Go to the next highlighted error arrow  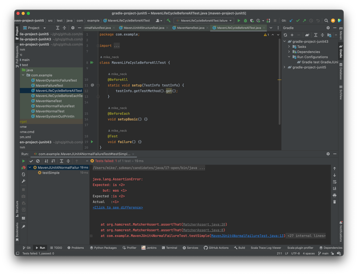click(x=278, y=35)
